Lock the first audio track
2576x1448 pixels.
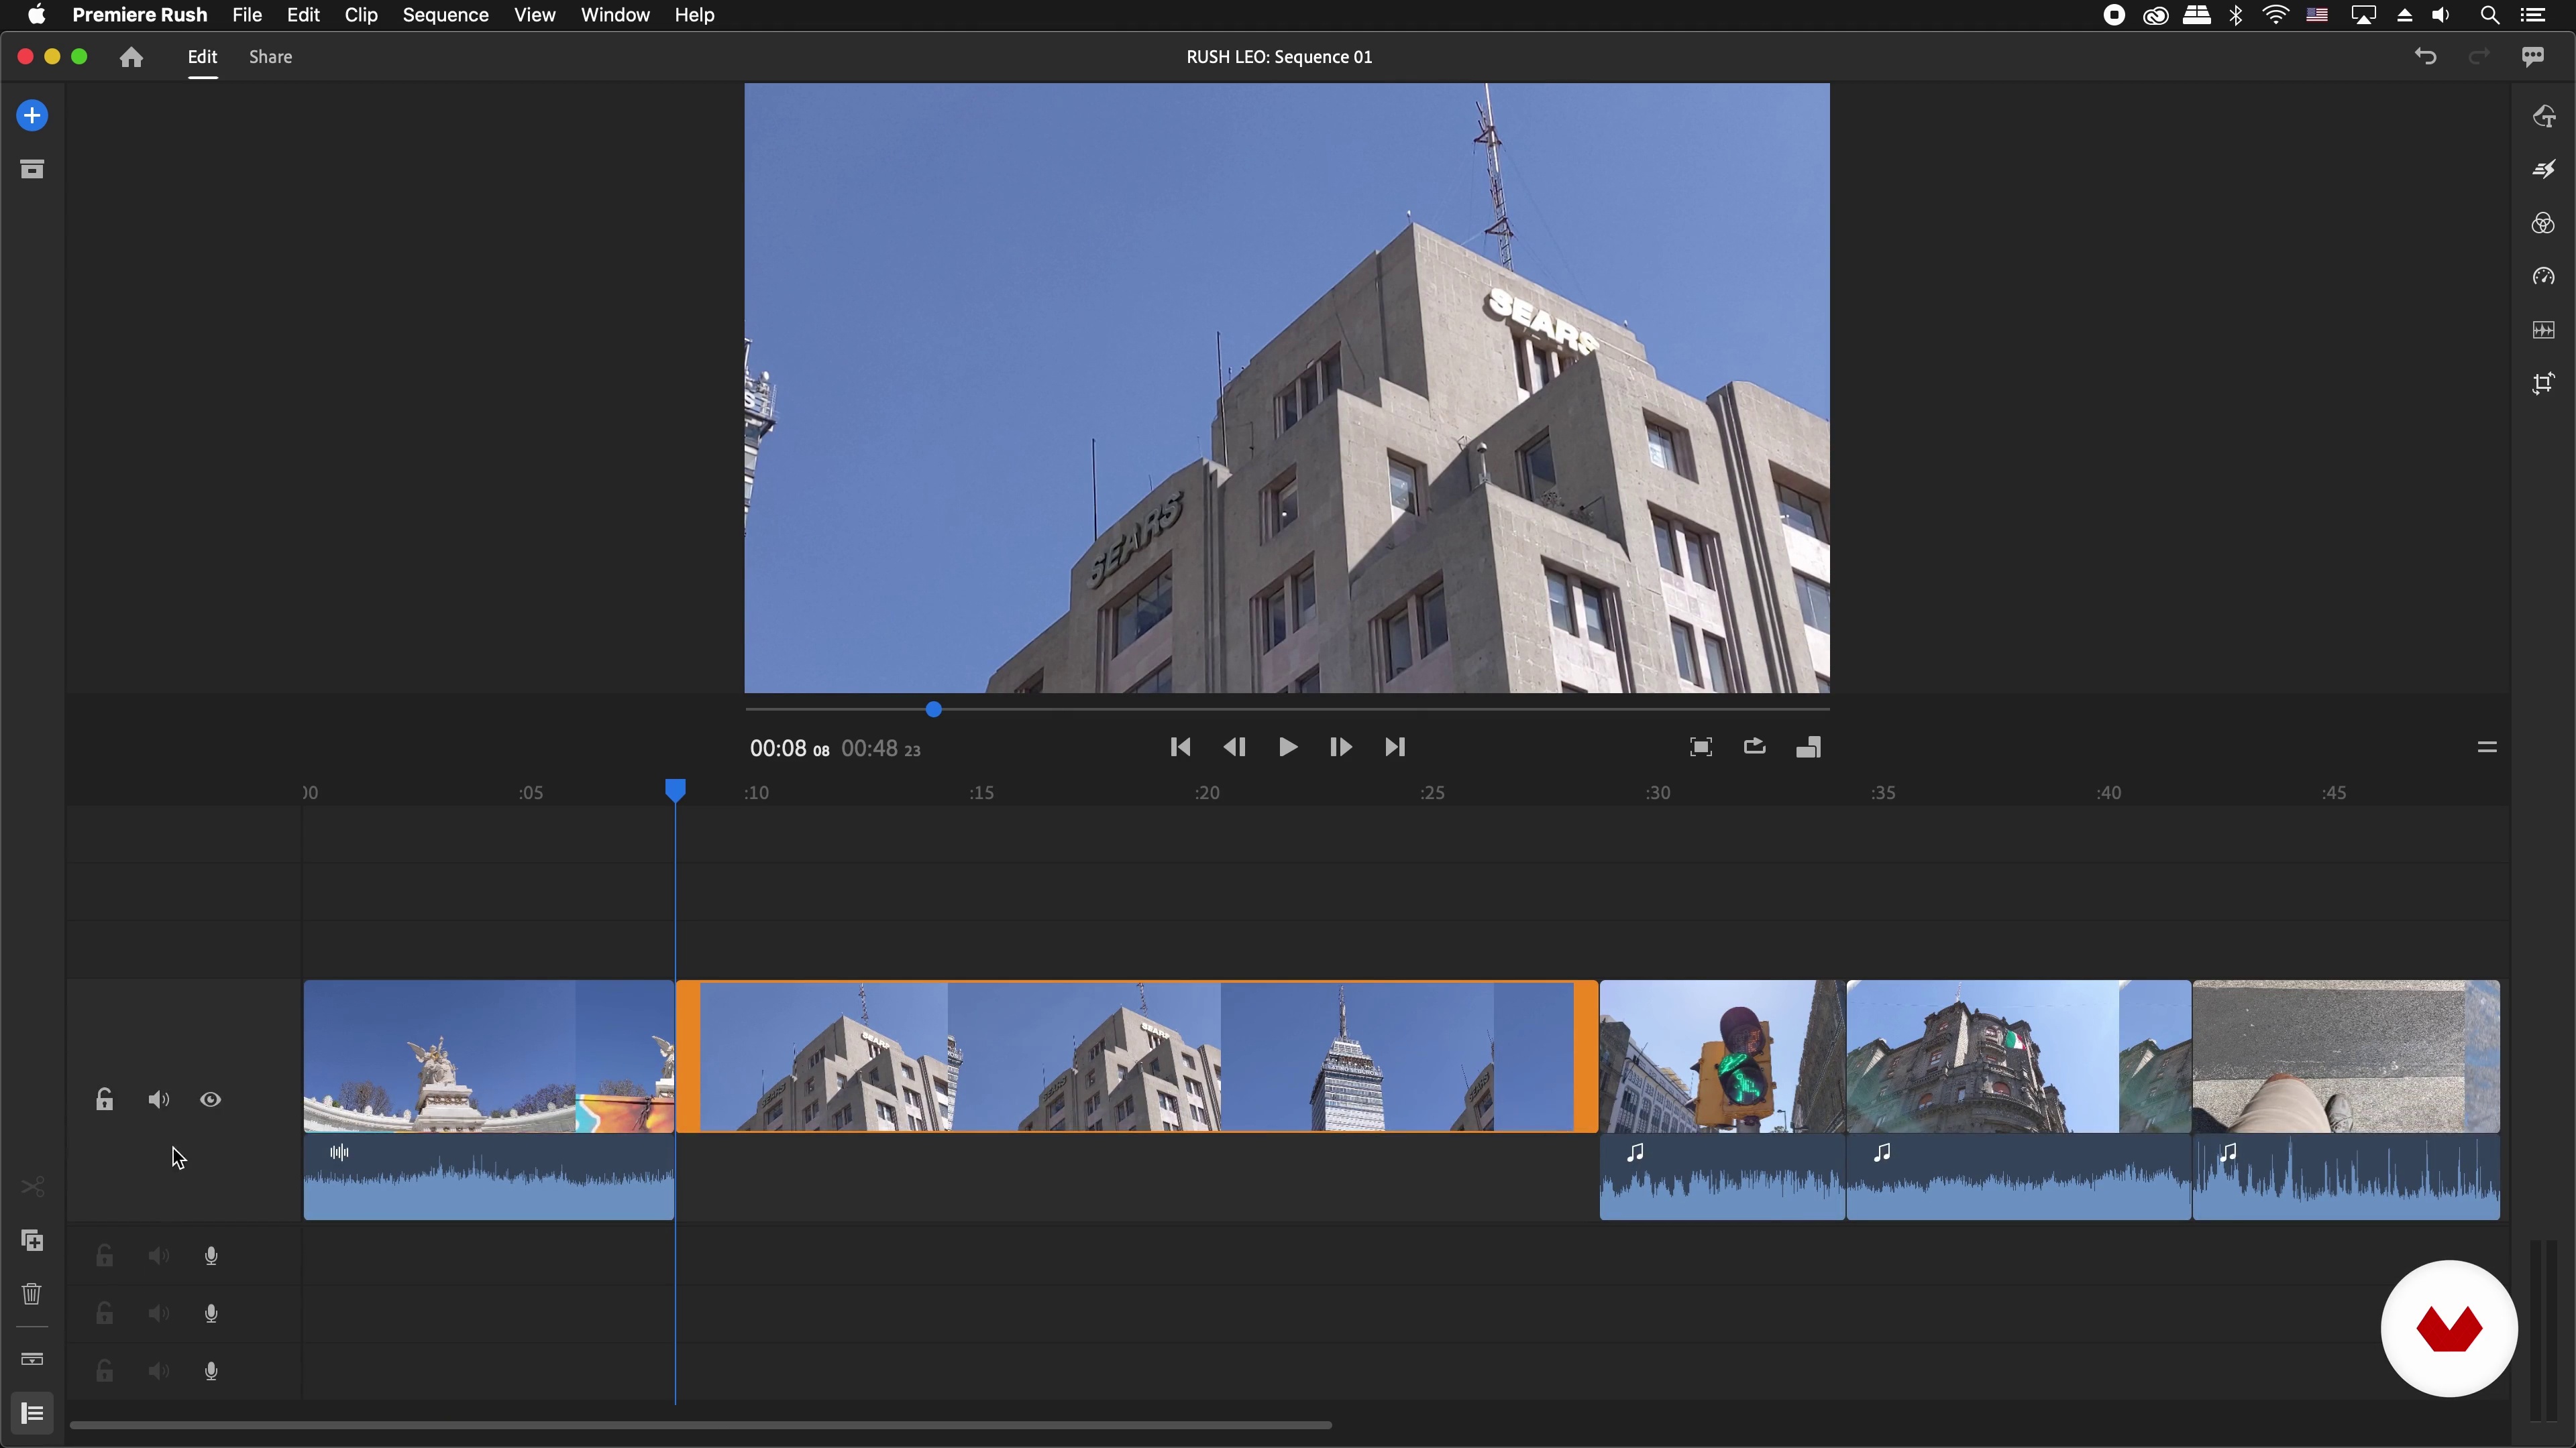point(104,1256)
